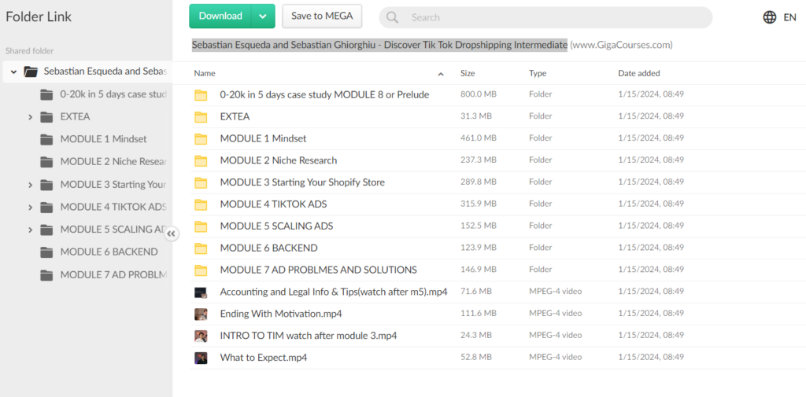Image resolution: width=806 pixels, height=397 pixels.
Task: Click the 800.0 MB size cell
Action: pos(478,95)
